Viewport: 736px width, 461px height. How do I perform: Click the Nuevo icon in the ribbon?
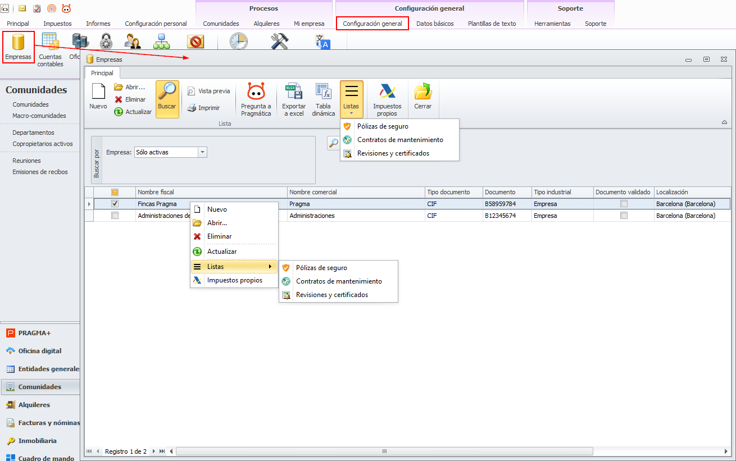click(98, 93)
